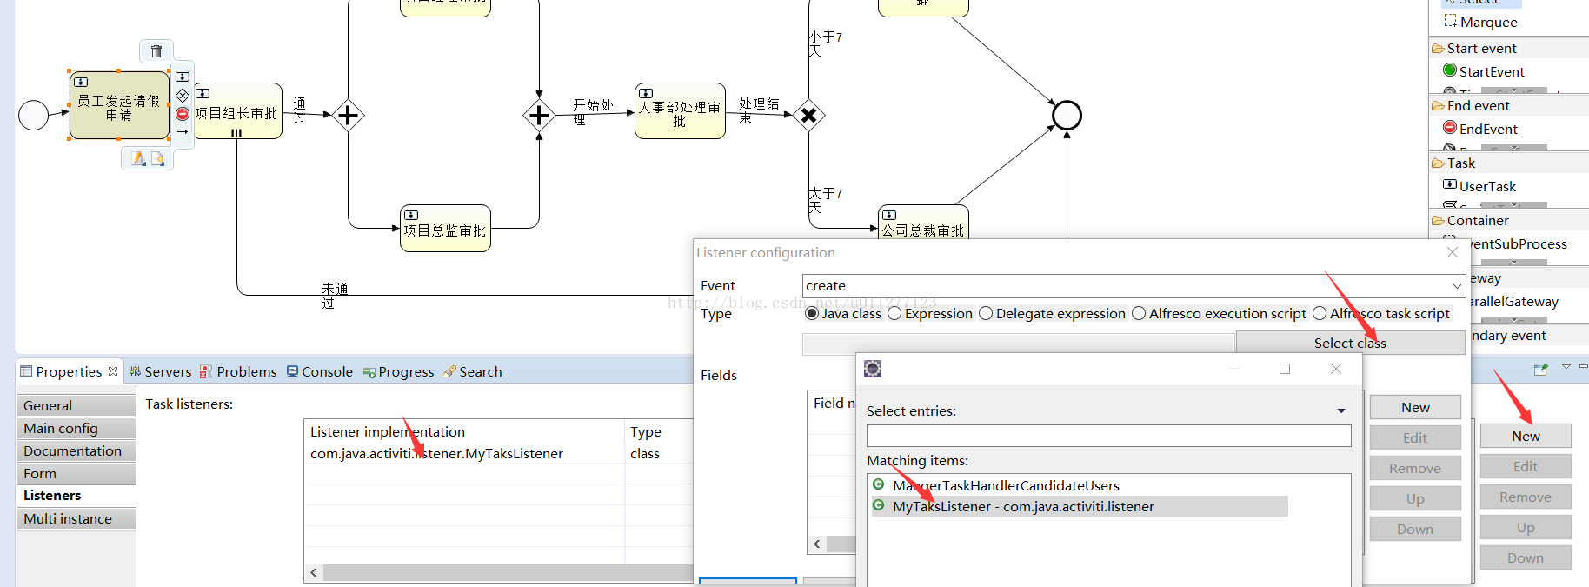Click the trash delete icon above the selected task

(156, 51)
